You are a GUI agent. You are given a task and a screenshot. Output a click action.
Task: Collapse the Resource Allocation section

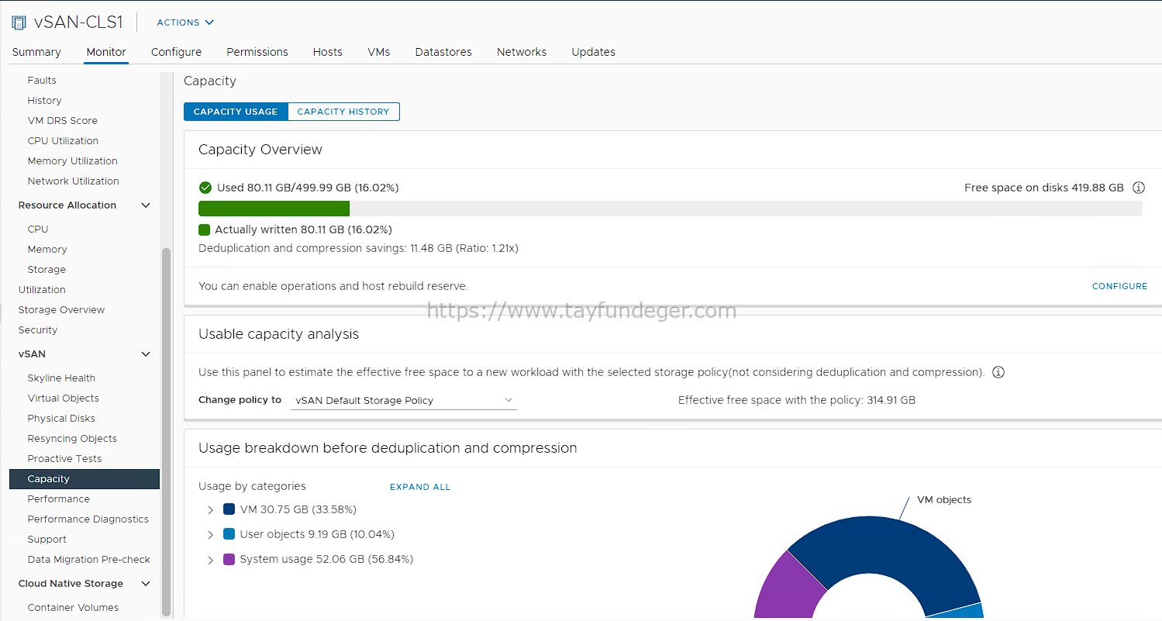[x=146, y=205]
